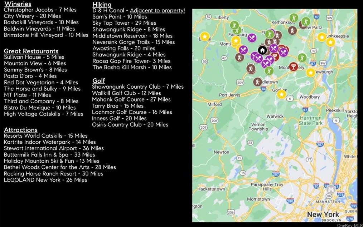Click the underlined 'Adjacent to property!' text
The height and width of the screenshot is (227, 363).
(x=157, y=10)
